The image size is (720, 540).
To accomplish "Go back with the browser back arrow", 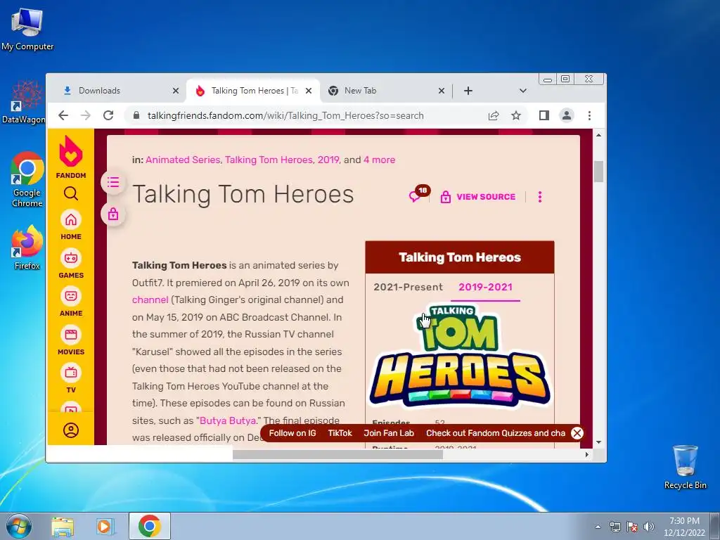I will point(63,115).
